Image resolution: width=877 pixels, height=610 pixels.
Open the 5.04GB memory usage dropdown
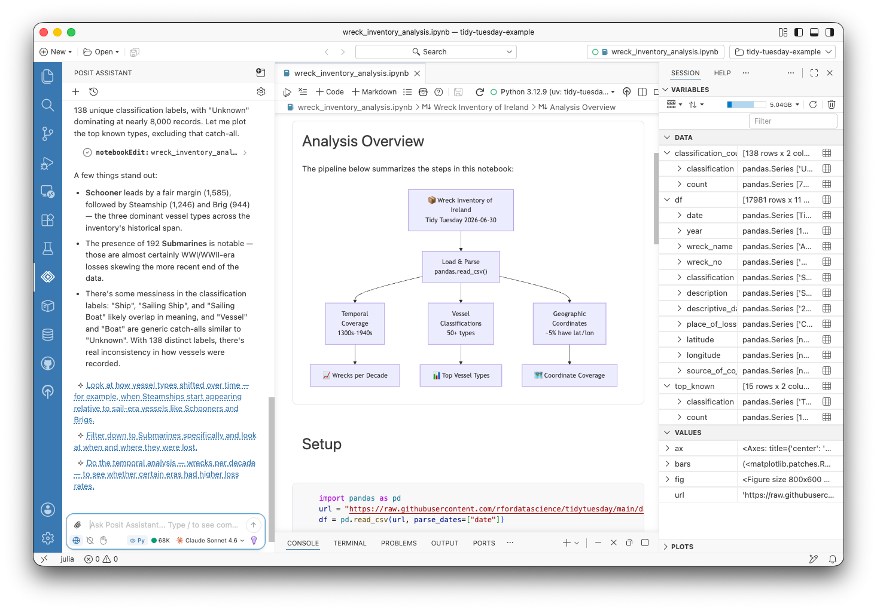785,105
